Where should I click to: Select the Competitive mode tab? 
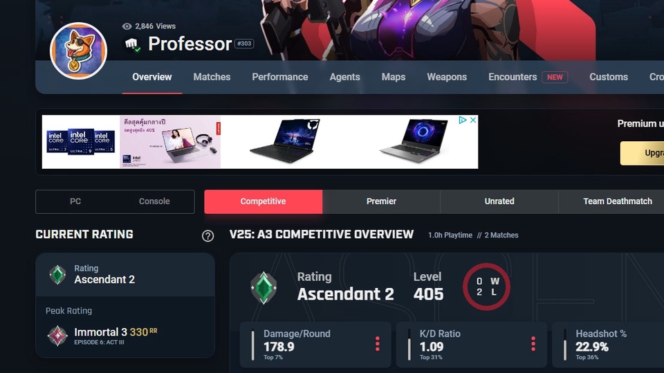pos(263,201)
